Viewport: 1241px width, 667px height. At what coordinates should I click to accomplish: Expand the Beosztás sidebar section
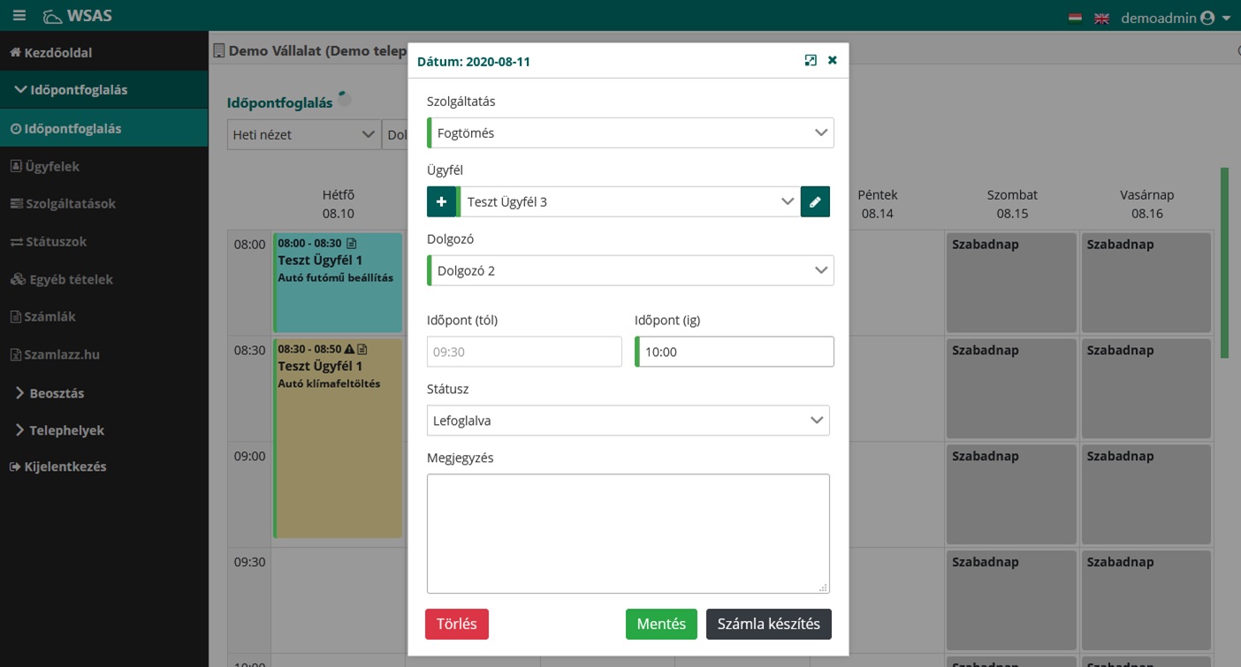click(x=57, y=393)
